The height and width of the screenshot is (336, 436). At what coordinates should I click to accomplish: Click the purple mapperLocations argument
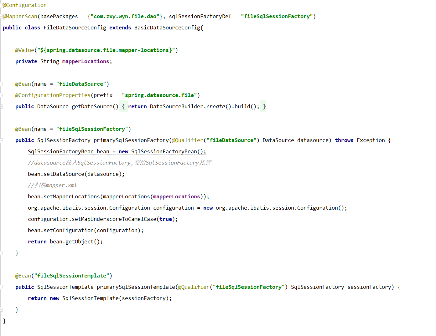[177, 196]
